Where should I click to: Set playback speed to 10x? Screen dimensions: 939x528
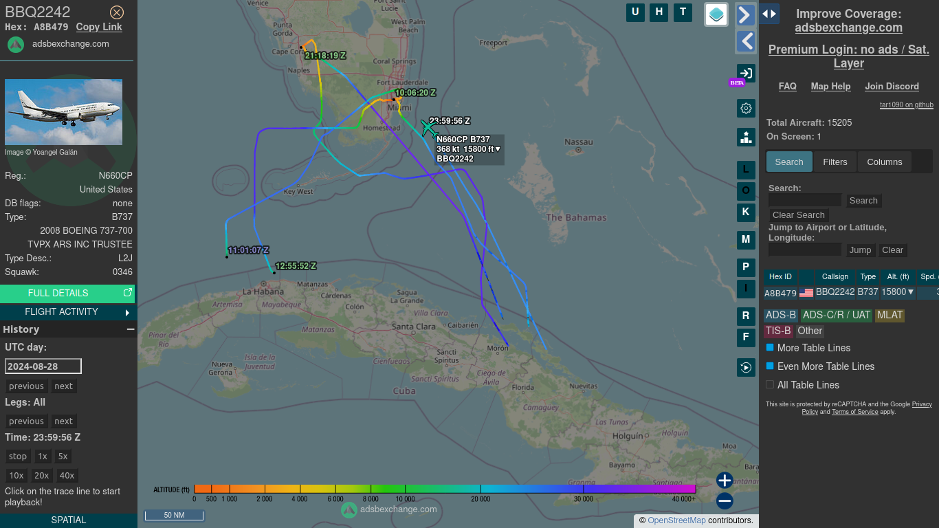[16, 476]
